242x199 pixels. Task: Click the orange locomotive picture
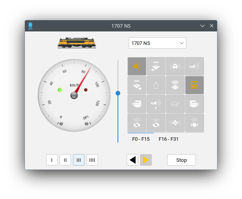pos(77,43)
